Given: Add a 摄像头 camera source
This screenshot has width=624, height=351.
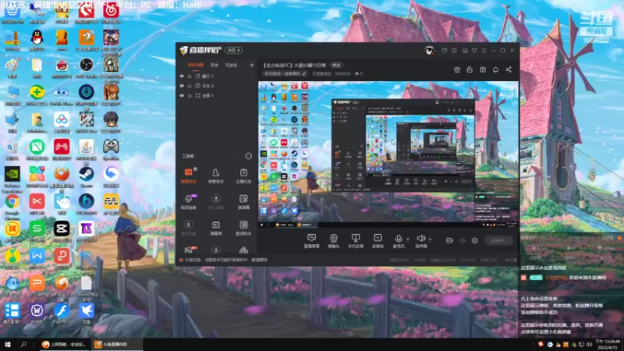Looking at the screenshot, I should pyautogui.click(x=334, y=241).
